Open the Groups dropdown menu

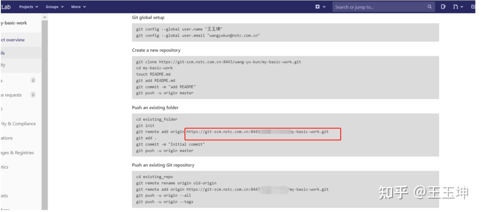(x=55, y=7)
